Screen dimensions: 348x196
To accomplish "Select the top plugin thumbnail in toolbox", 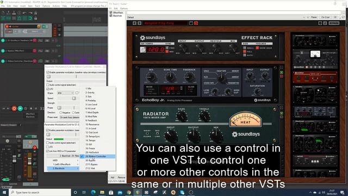I will [x=315, y=40].
